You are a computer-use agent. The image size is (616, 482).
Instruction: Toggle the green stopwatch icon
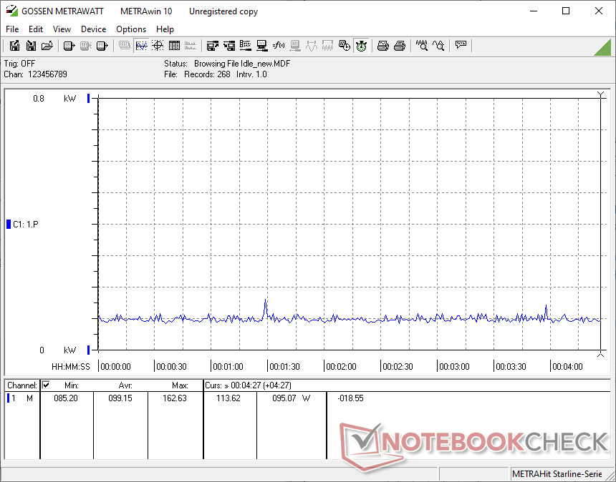point(361,46)
